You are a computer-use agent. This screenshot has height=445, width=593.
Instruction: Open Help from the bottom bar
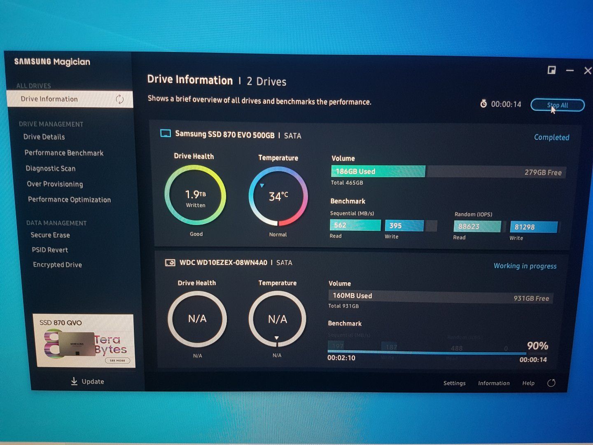click(x=528, y=383)
